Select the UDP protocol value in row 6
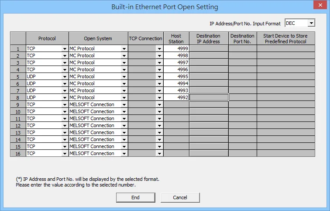330x211 pixels. [31, 83]
